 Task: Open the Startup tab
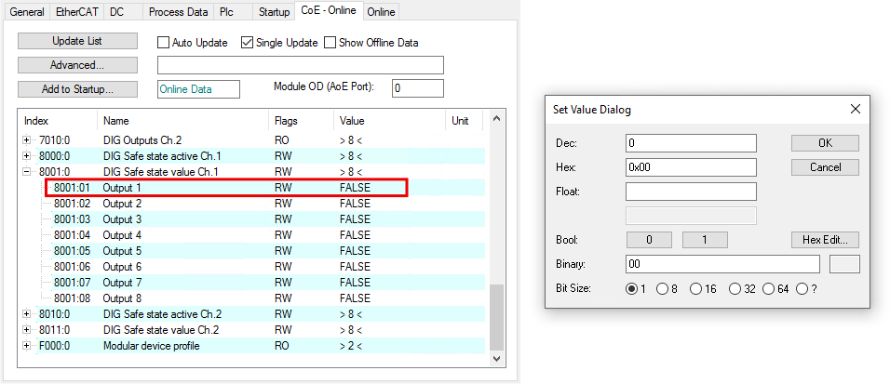click(274, 12)
